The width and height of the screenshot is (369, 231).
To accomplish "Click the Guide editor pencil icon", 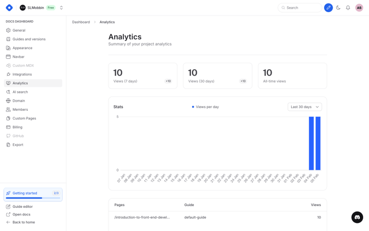I will click(8, 207).
